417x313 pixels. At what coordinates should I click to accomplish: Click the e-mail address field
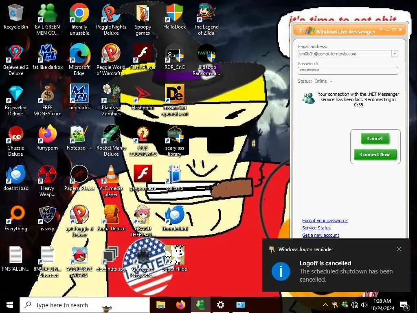(345, 54)
